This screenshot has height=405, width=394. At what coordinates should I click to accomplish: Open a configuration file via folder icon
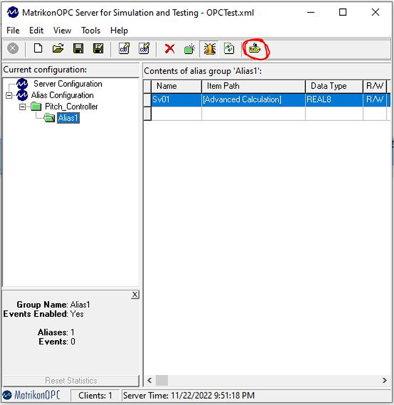click(x=58, y=48)
